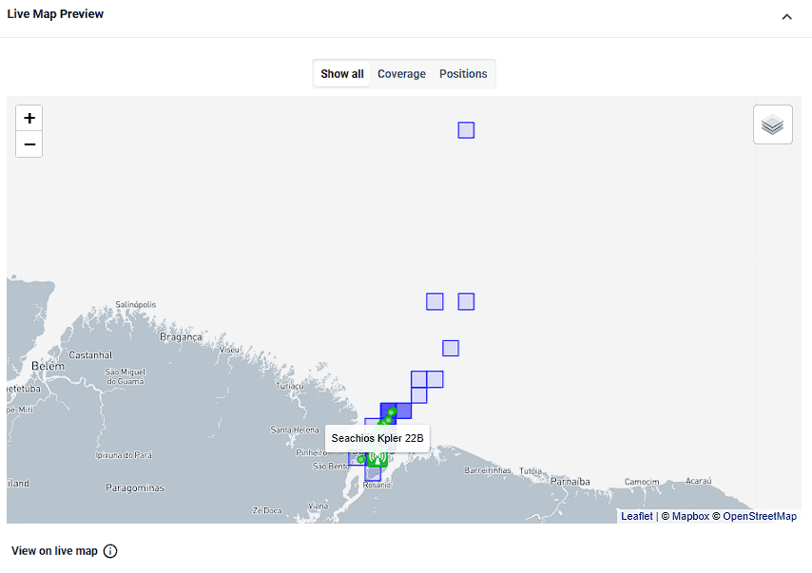Click the topmost isolated coverage square

(x=466, y=130)
